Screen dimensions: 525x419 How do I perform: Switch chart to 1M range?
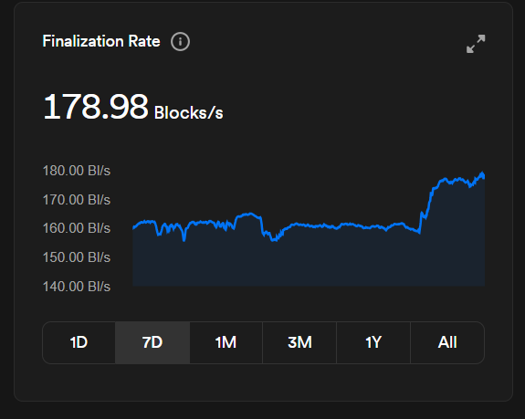pyautogui.click(x=226, y=342)
